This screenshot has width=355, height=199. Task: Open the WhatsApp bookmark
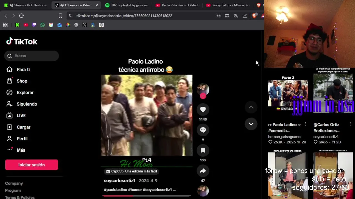42,25
